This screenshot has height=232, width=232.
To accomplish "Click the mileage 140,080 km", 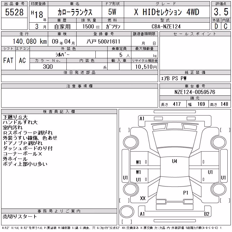I will pos(30,41).
